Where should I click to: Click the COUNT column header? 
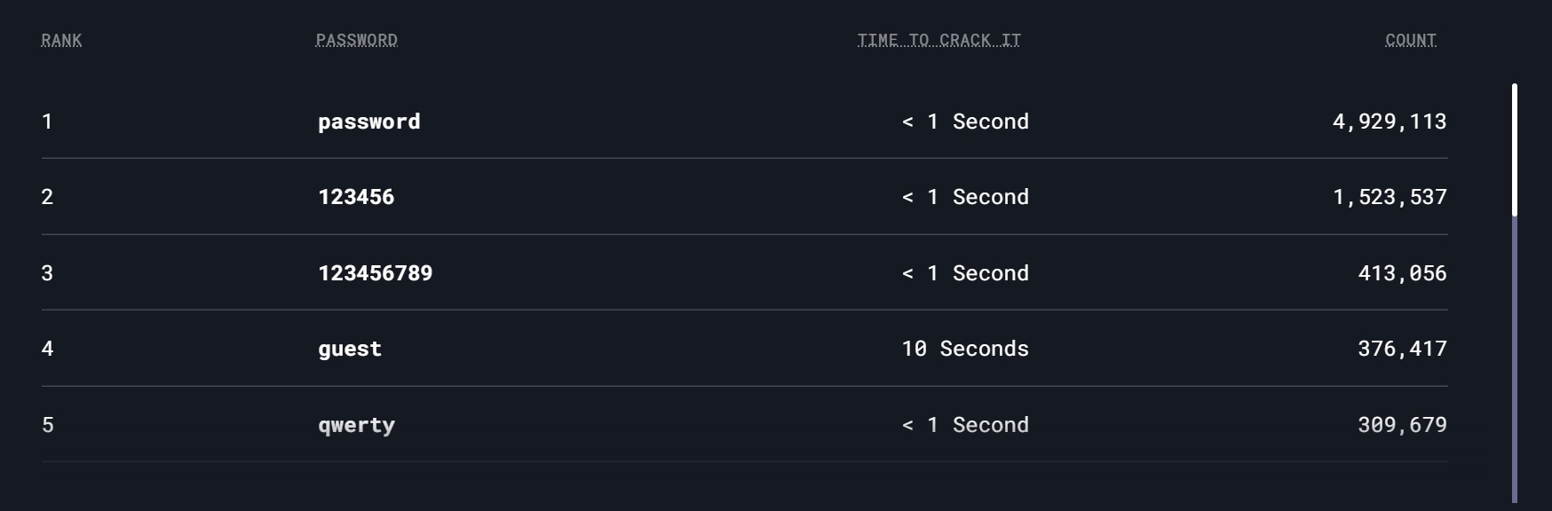coord(1410,41)
